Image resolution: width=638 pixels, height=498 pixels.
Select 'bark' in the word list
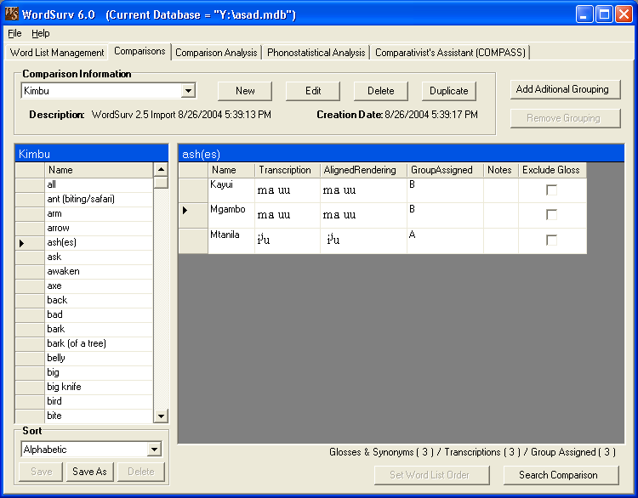click(x=99, y=329)
